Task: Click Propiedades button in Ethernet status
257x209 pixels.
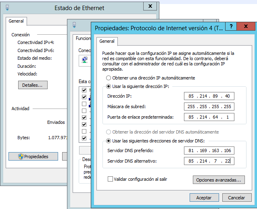Action: (x=33, y=157)
